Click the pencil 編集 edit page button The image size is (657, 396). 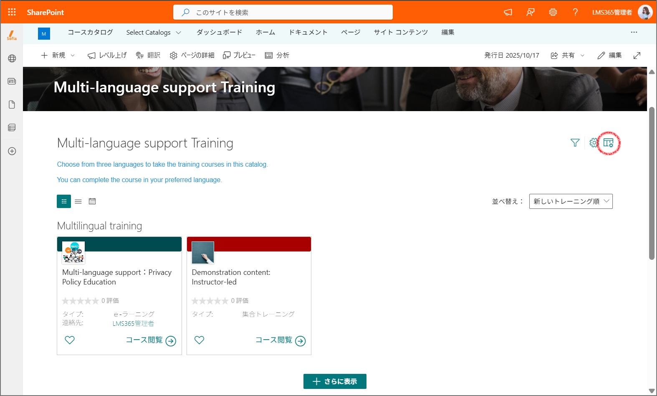pyautogui.click(x=609, y=56)
